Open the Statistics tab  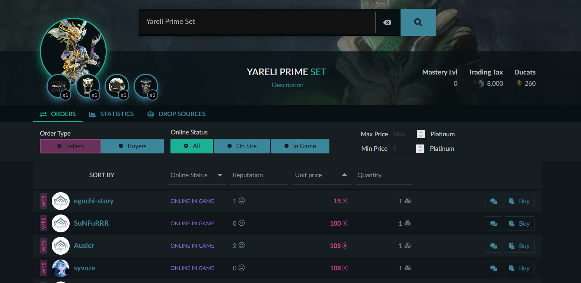(x=111, y=114)
